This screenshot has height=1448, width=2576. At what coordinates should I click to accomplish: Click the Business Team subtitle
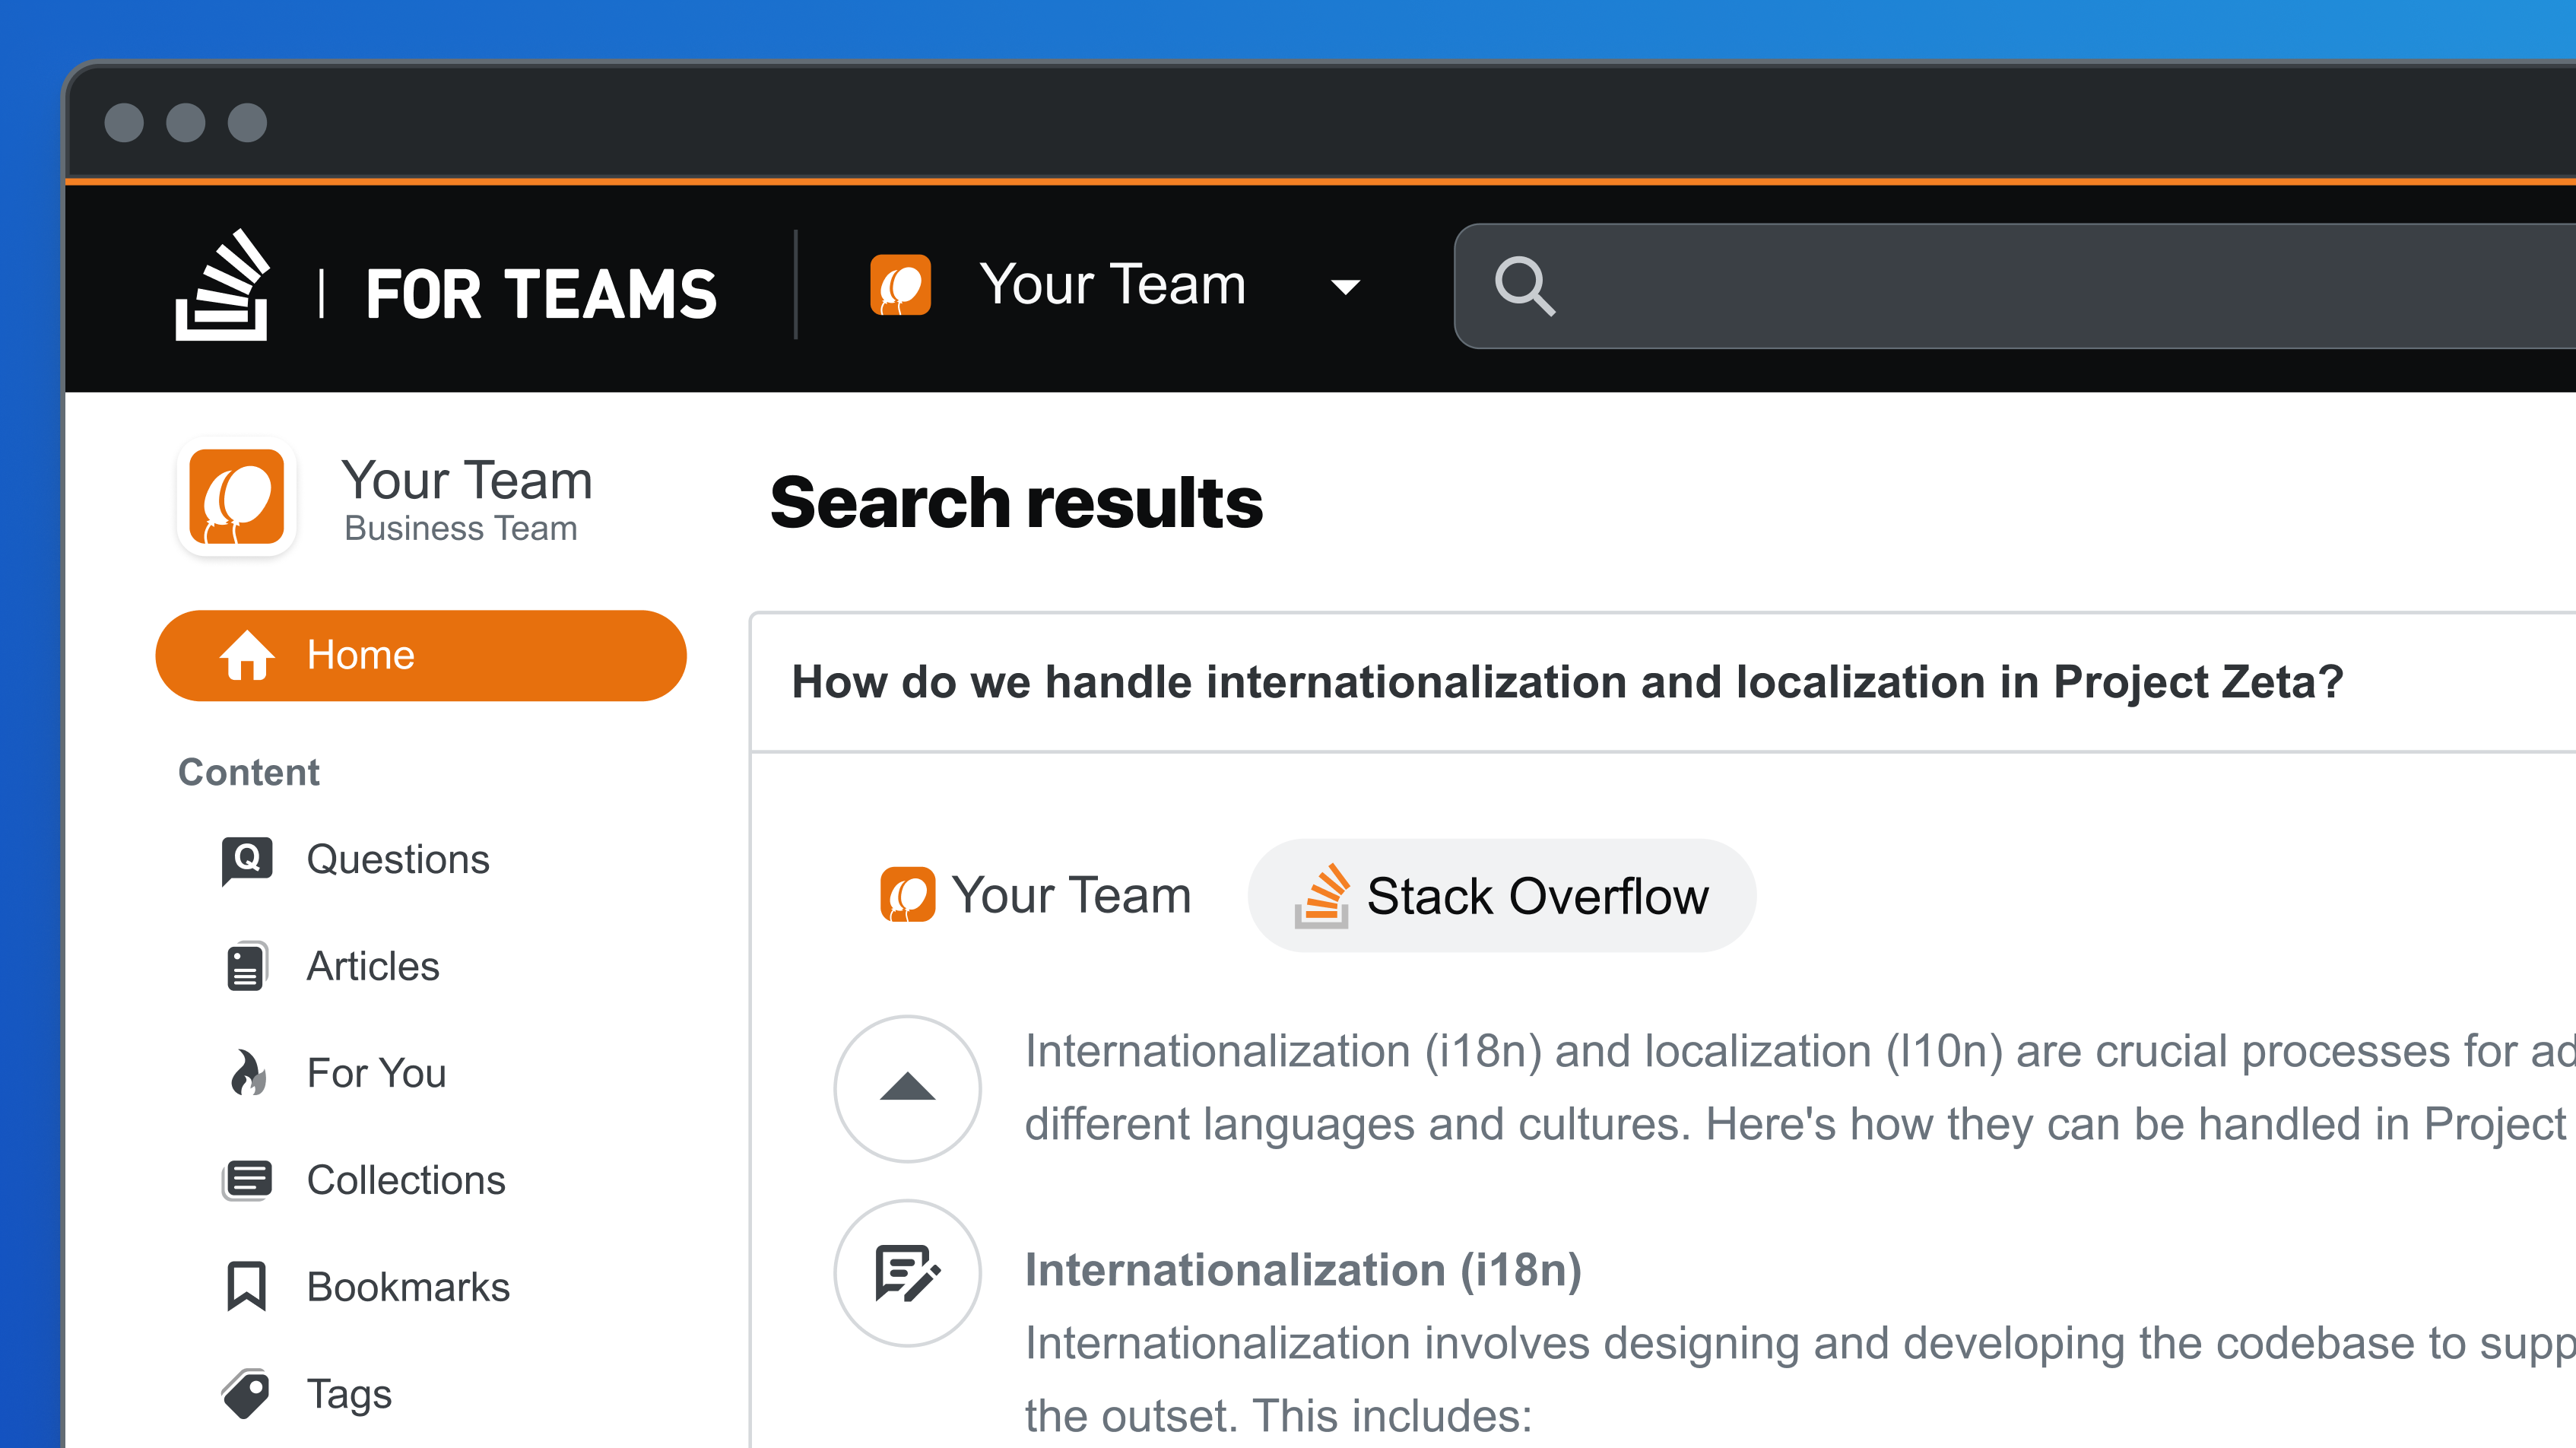461,528
